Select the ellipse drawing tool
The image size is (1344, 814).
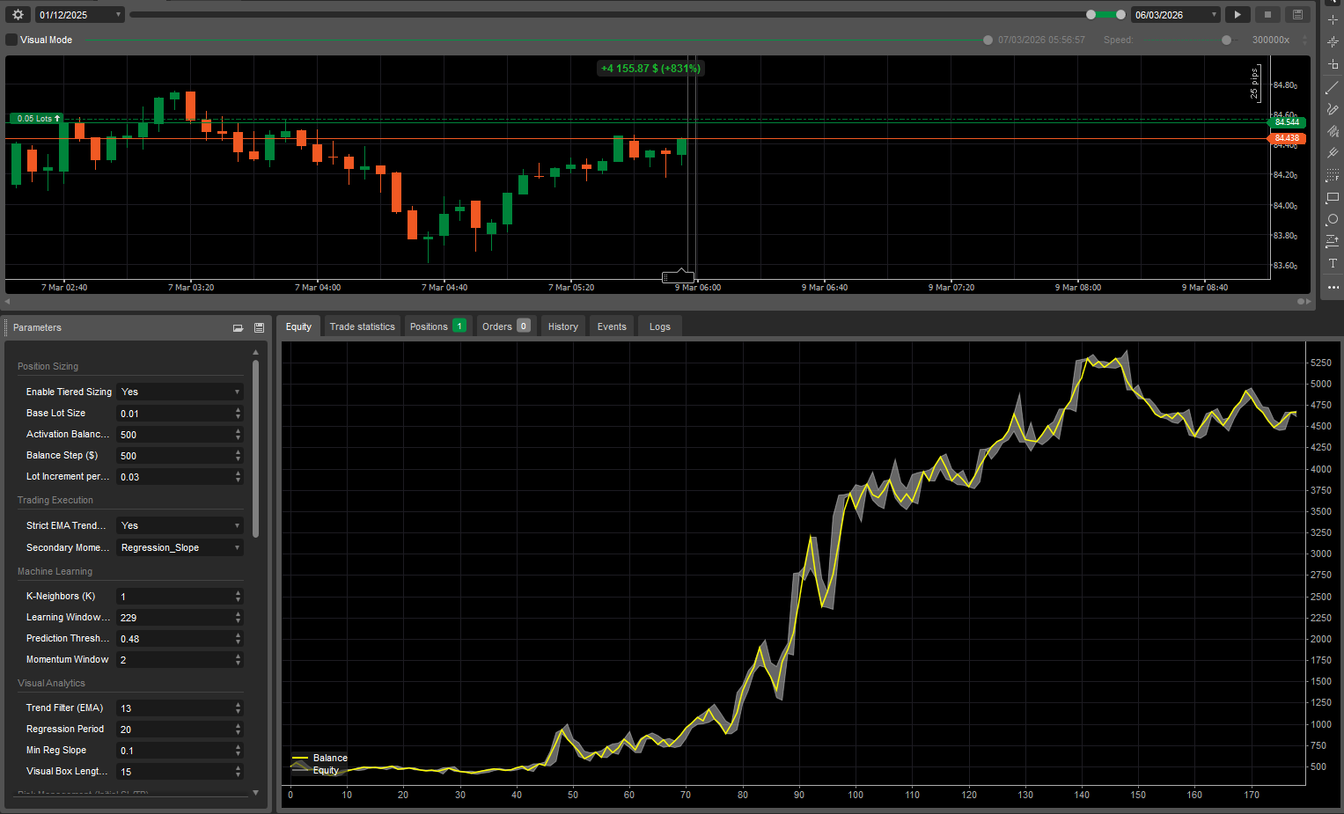(1332, 219)
